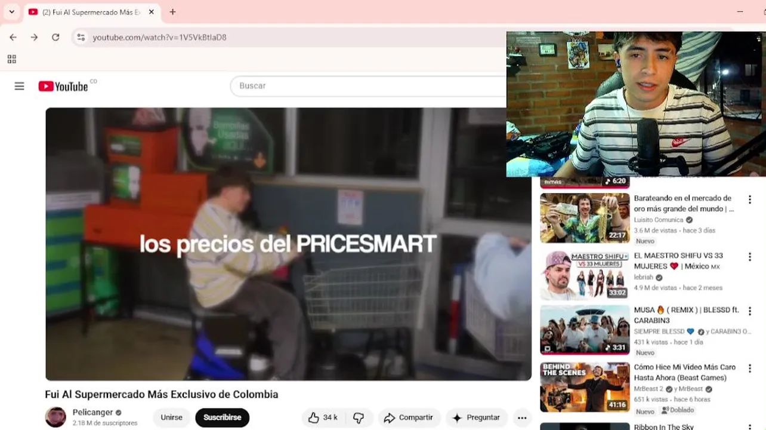Minimize the browser window
Image resolution: width=766 pixels, height=430 pixels.
click(x=740, y=12)
